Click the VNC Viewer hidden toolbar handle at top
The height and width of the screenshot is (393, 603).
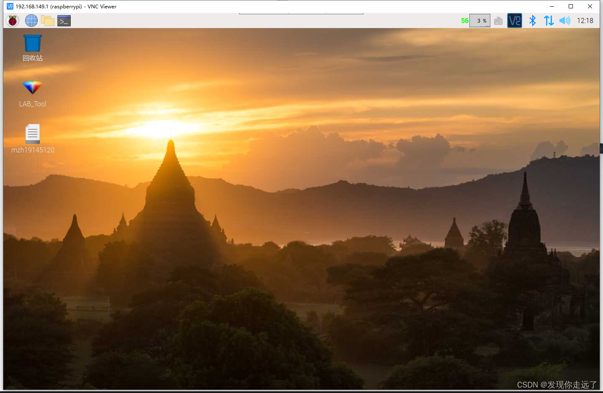301,13
